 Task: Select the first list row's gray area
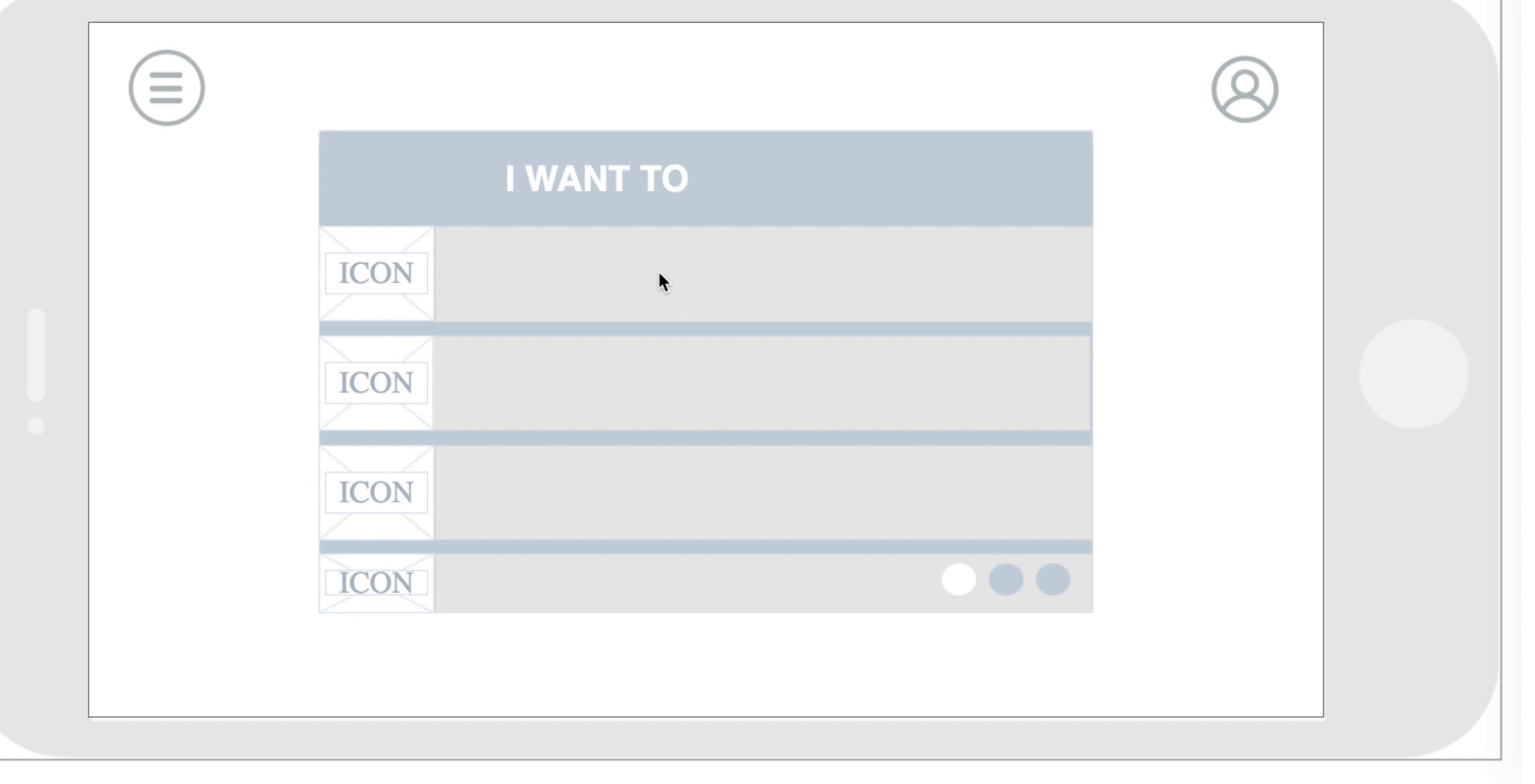pyautogui.click(x=763, y=273)
